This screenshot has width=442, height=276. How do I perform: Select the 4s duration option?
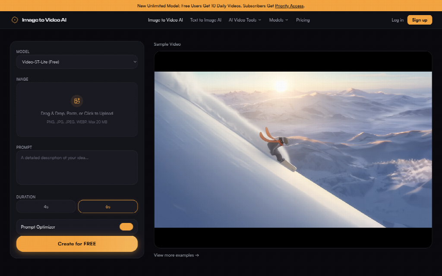[46, 207]
